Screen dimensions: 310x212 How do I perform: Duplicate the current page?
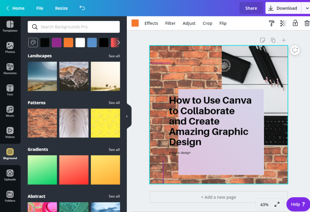tap(273, 40)
